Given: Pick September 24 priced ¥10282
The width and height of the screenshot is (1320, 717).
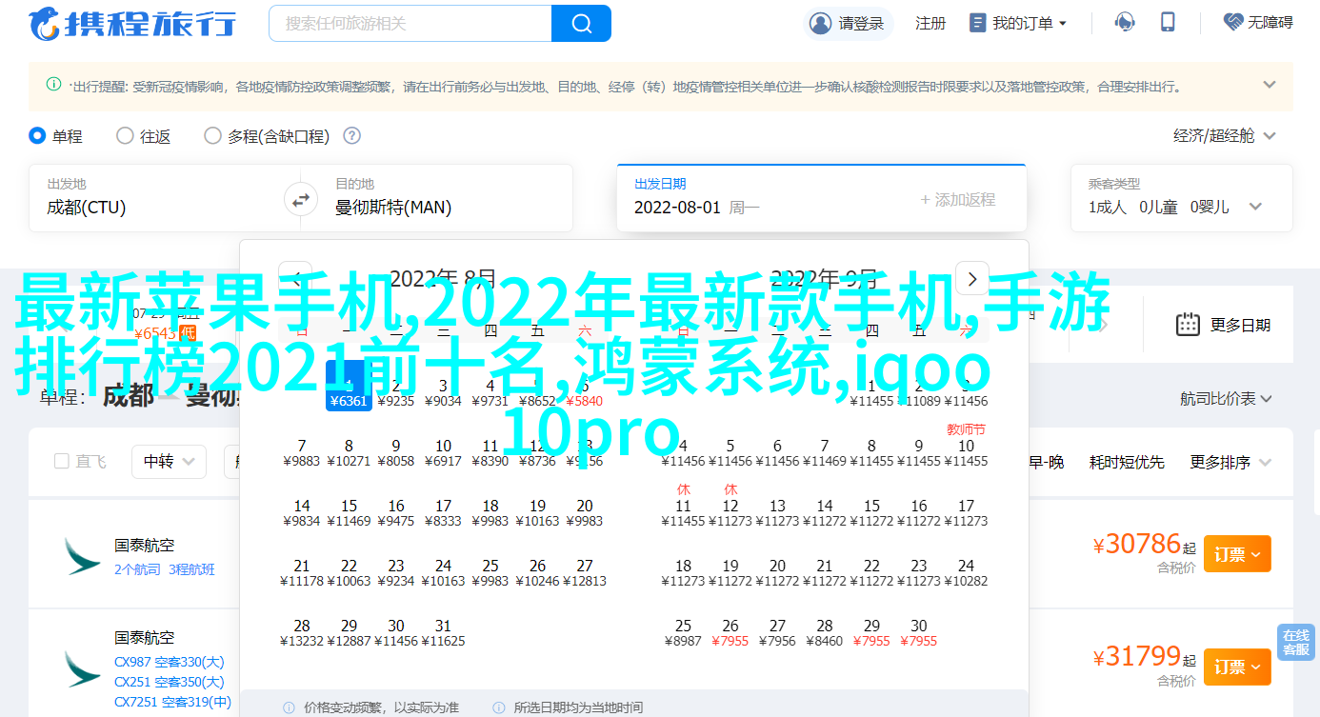Looking at the screenshot, I should click(x=966, y=572).
